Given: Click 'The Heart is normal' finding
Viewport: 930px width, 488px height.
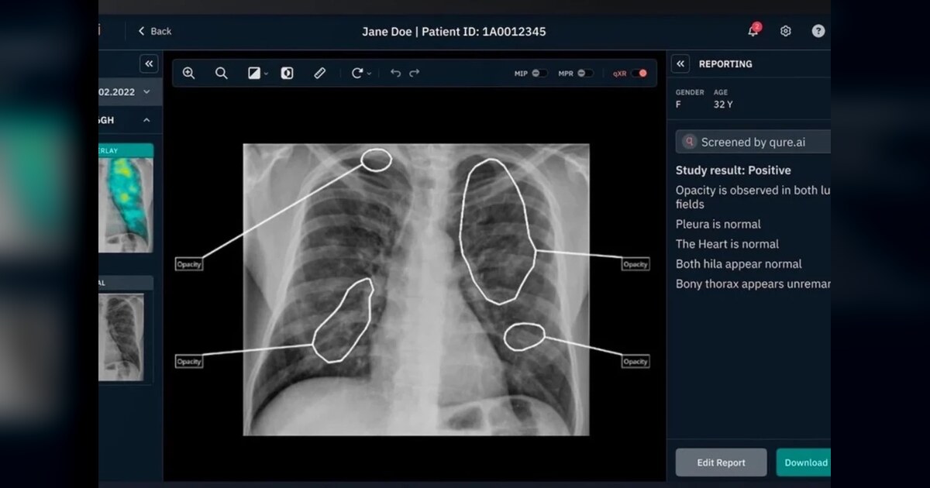Looking at the screenshot, I should pyautogui.click(x=727, y=244).
